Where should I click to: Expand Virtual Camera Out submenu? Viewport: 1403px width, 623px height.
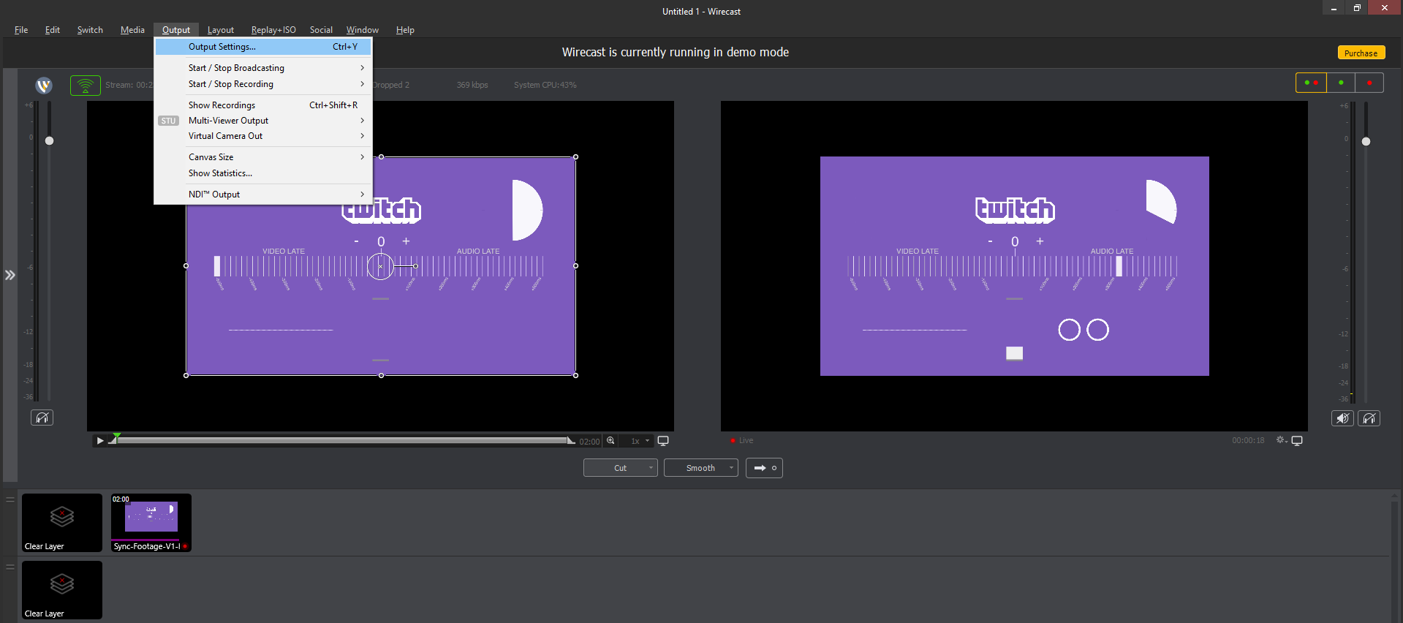(263, 136)
